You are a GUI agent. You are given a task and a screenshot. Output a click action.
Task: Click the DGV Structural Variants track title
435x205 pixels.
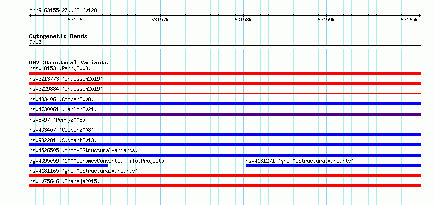pos(68,62)
